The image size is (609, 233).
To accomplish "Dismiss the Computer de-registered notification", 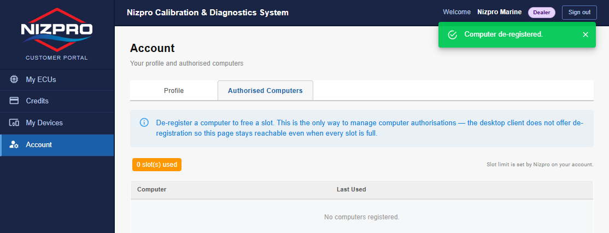I will tap(585, 34).
